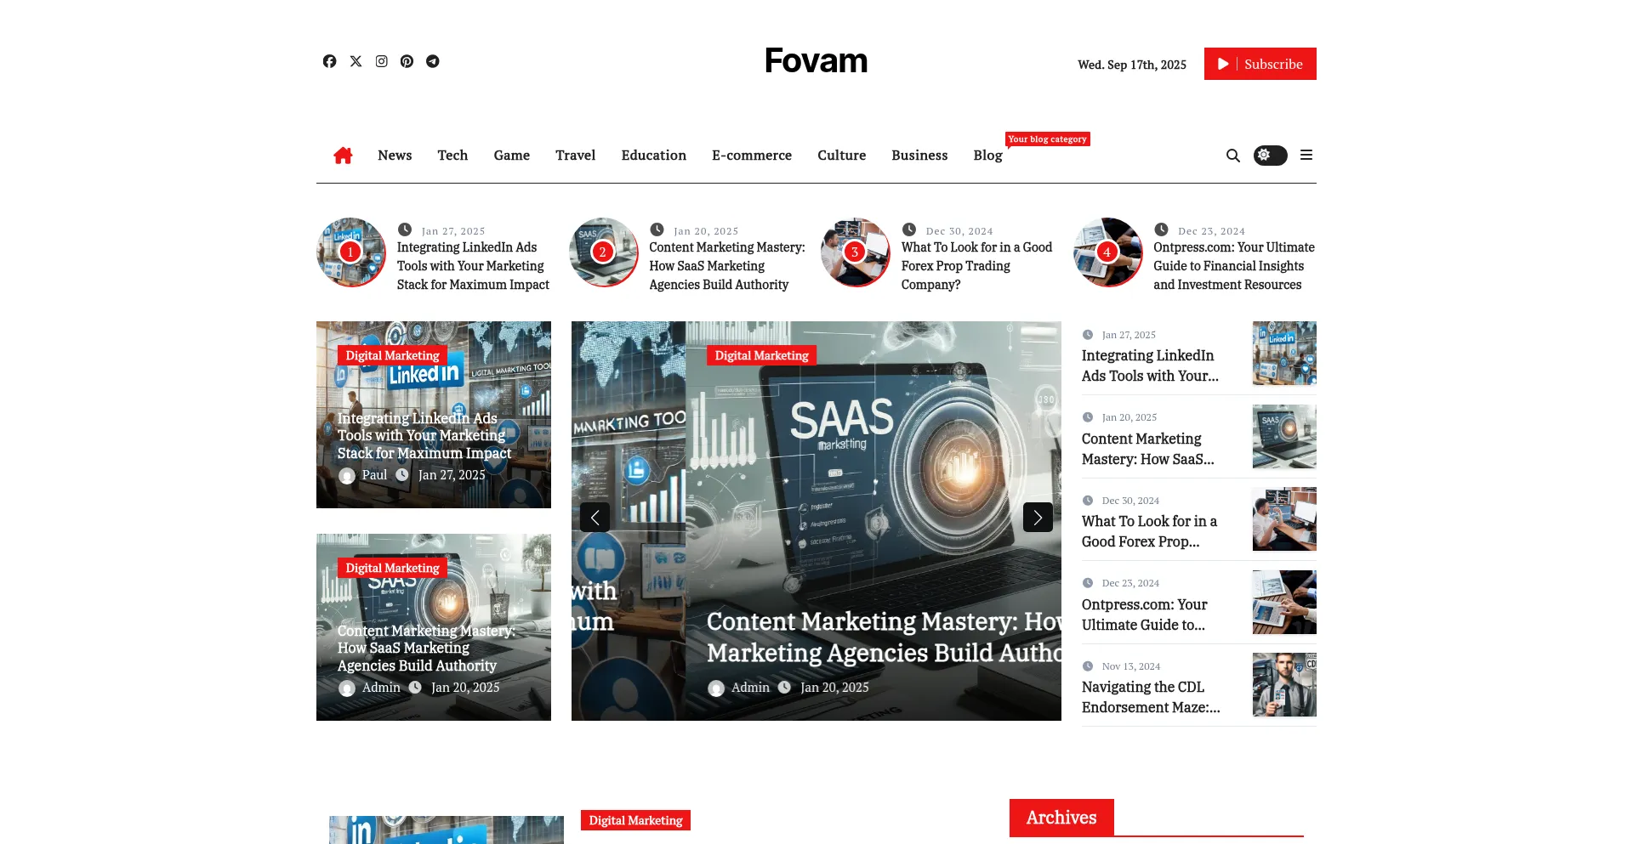Click Digital Marketing tag on LinkedIn card
Viewport: 1633px width, 844px height.
[x=392, y=355]
